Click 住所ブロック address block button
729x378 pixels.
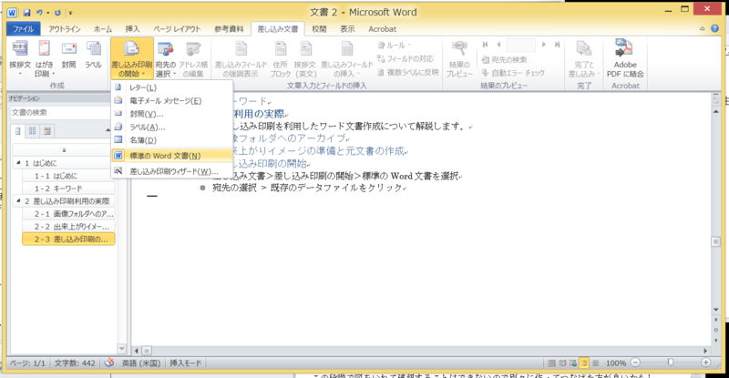coord(281,59)
